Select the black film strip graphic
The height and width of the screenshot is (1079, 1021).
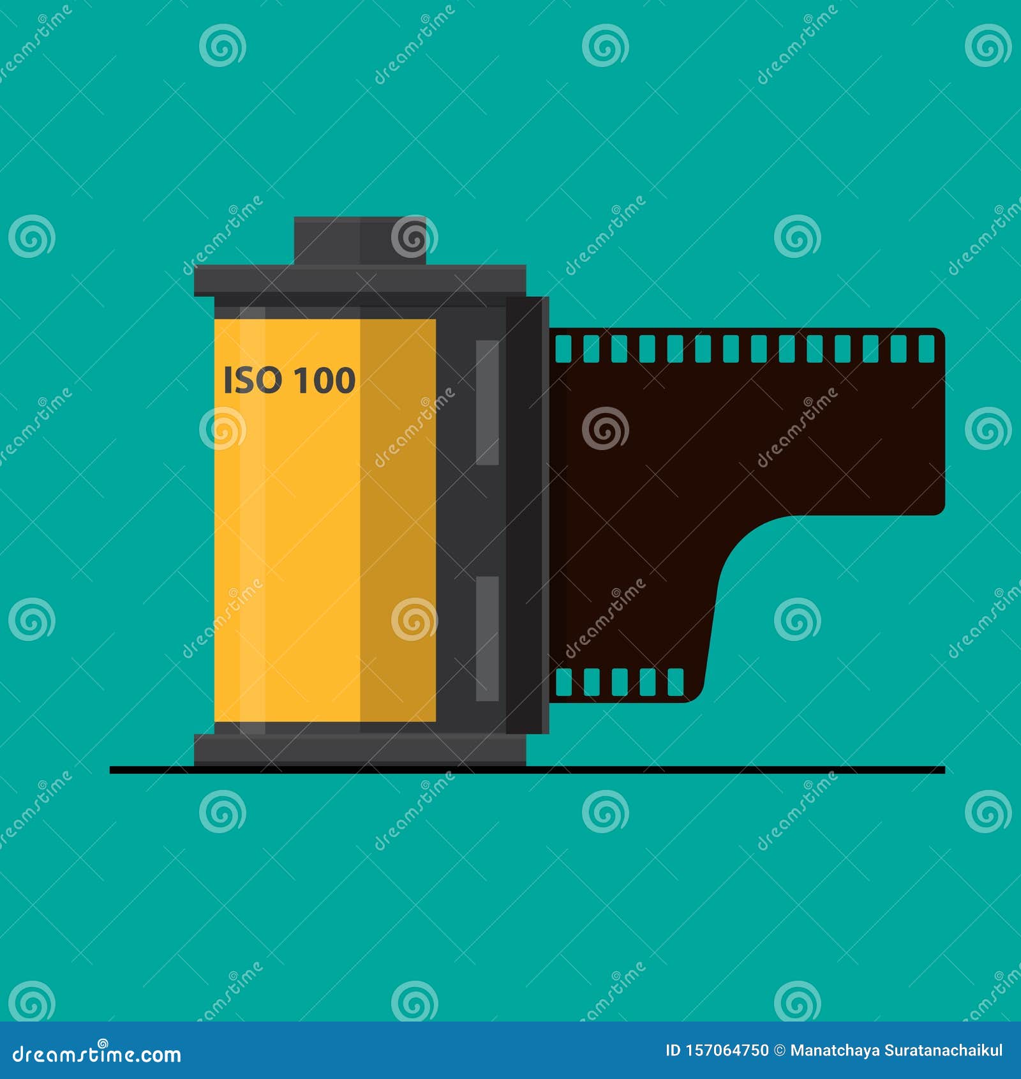point(734,447)
